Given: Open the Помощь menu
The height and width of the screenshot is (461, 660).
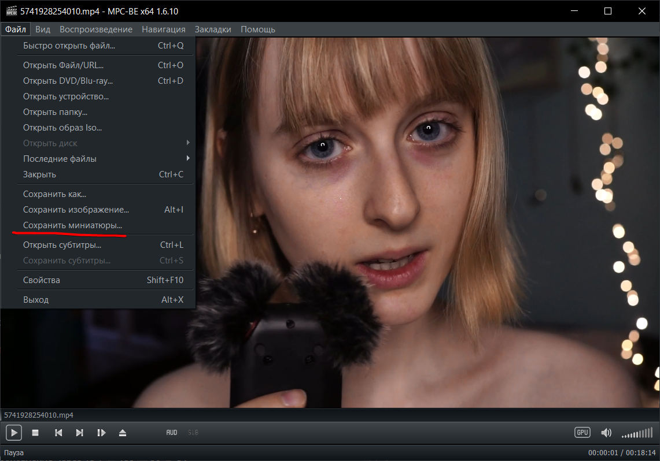Looking at the screenshot, I should point(257,29).
